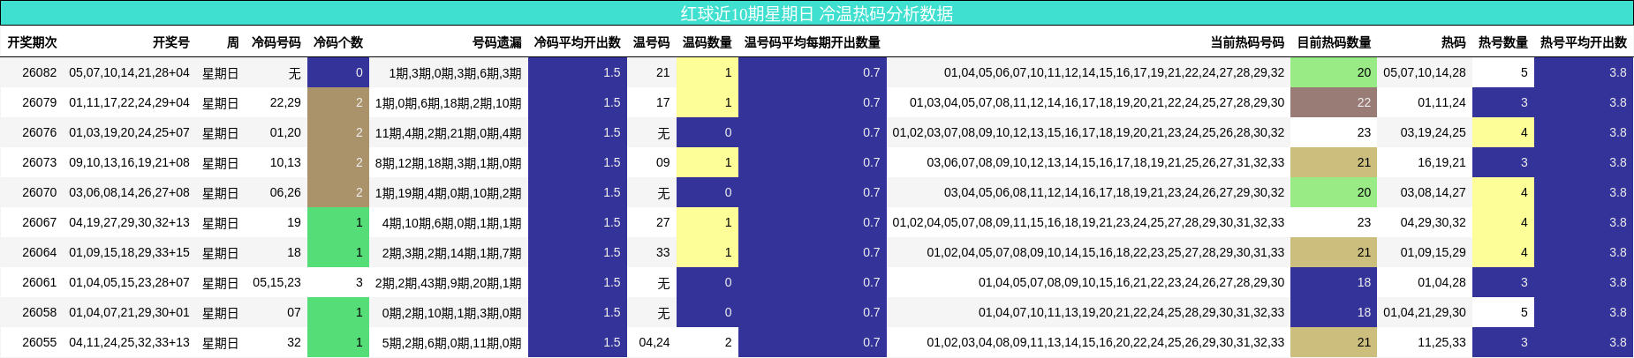
Task: Select the '开奖号' column header
Action: click(171, 42)
